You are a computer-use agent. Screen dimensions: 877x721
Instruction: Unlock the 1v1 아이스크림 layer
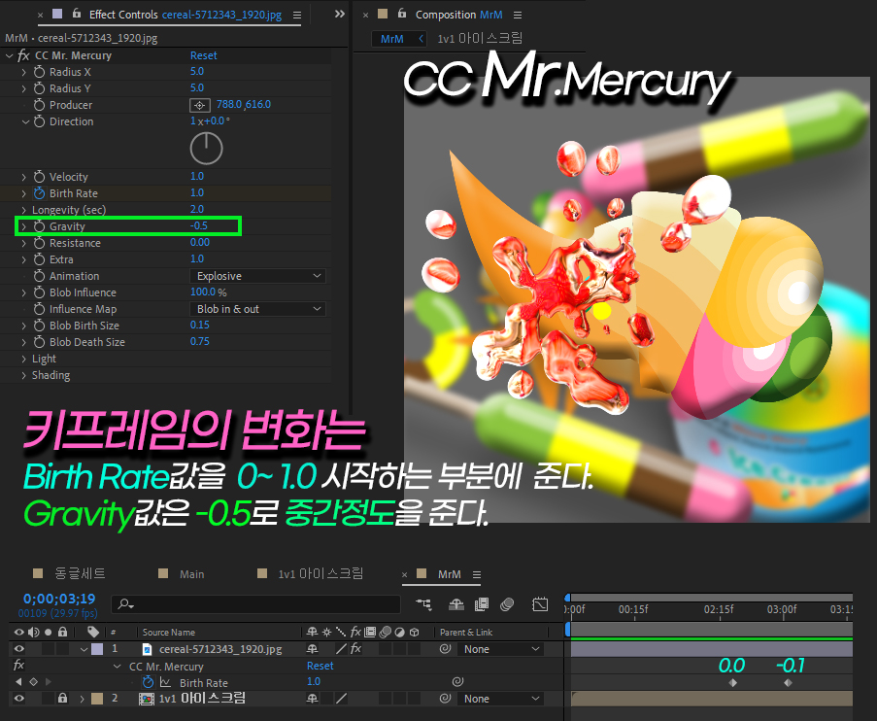62,698
